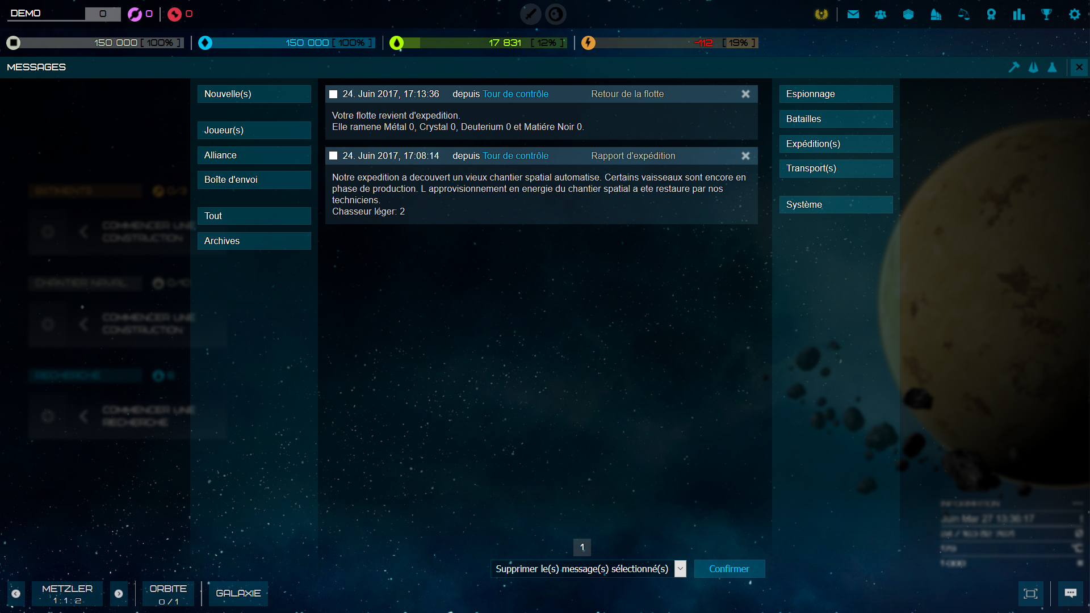Go to page 1 of messages
Image resolution: width=1090 pixels, height=613 pixels.
[582, 547]
